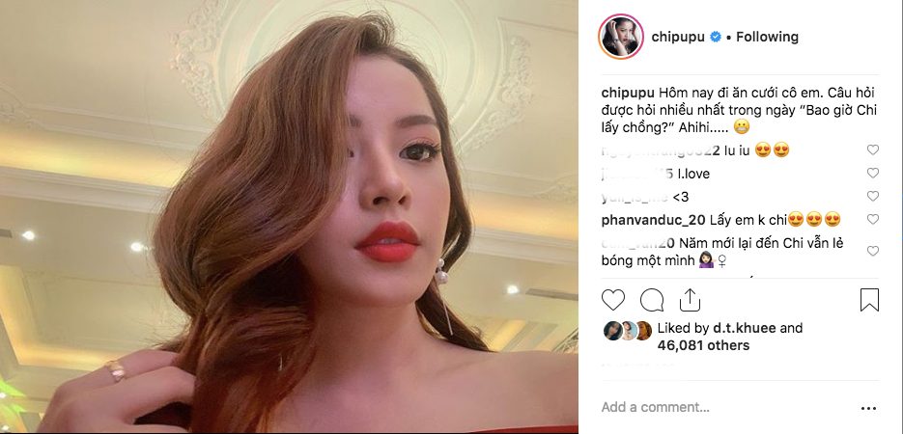Open the main selfie post photo
Viewport: 903px width, 434px height.
point(289,217)
